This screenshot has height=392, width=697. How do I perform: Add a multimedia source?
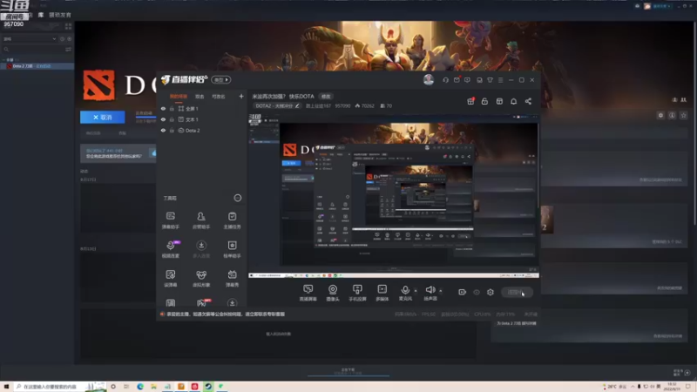pyautogui.click(x=382, y=293)
